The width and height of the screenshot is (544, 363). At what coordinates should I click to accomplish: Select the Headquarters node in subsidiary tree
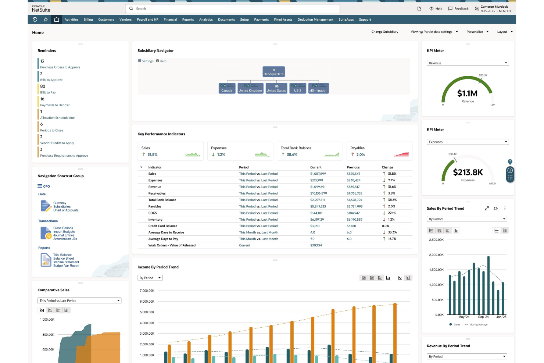click(x=273, y=72)
